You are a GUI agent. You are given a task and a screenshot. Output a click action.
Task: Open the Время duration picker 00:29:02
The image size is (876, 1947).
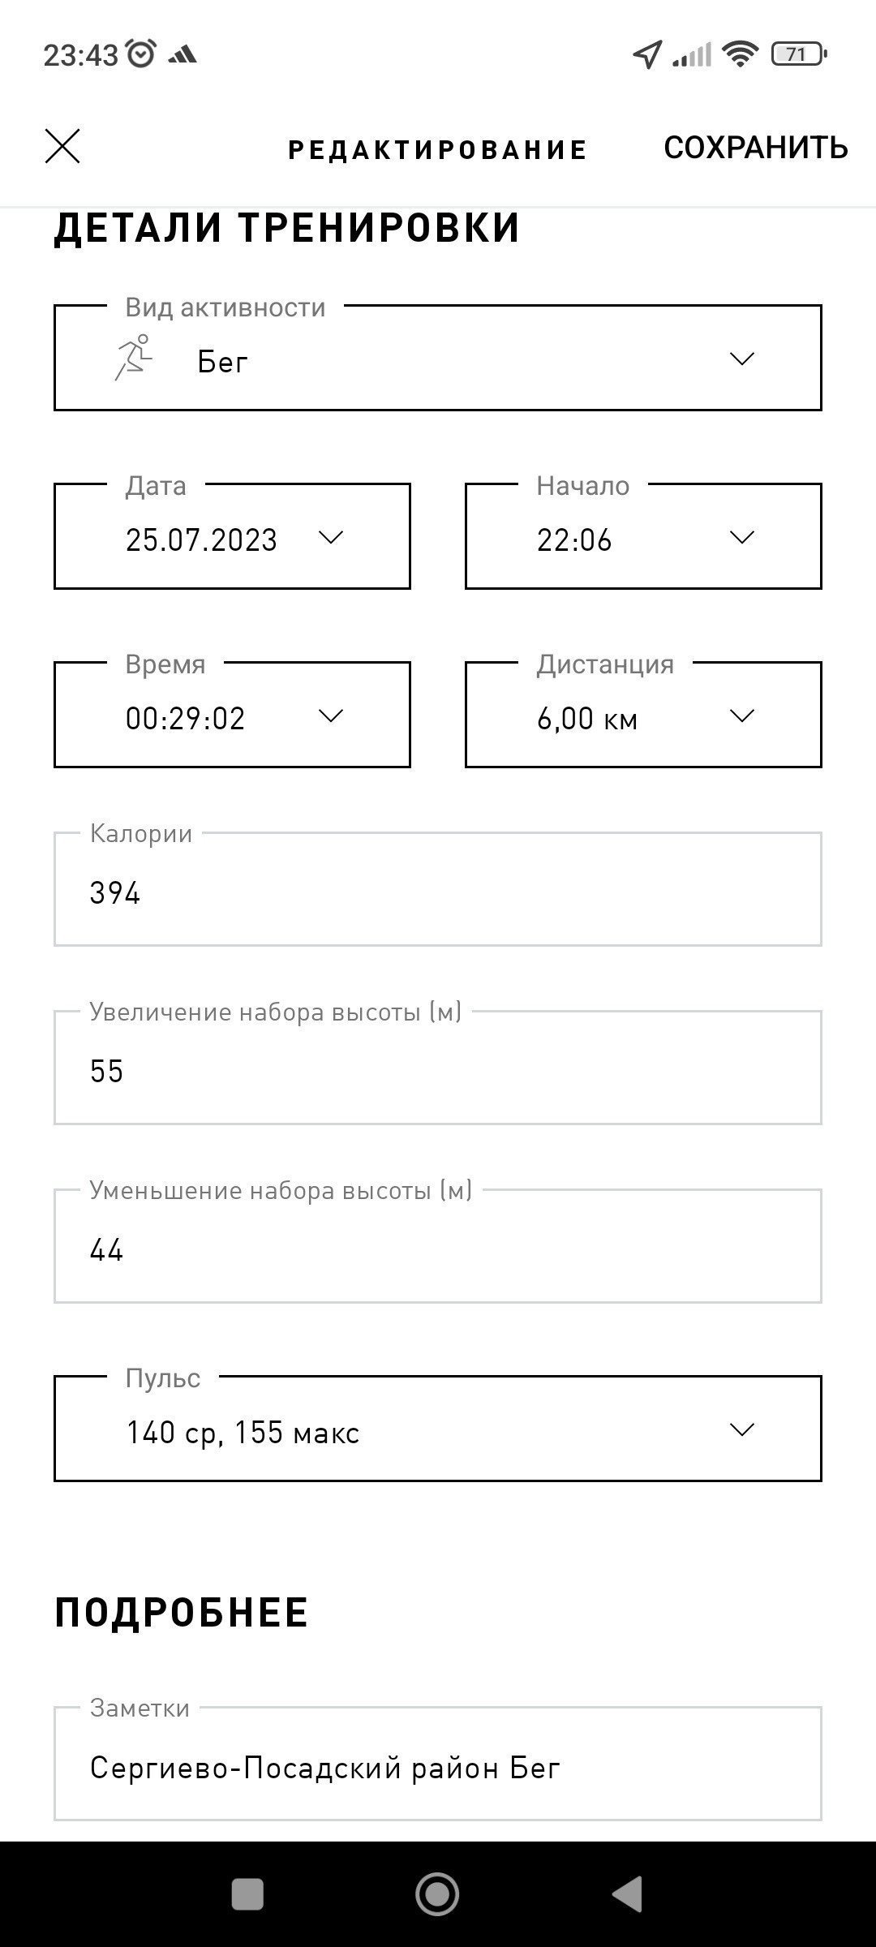232,715
